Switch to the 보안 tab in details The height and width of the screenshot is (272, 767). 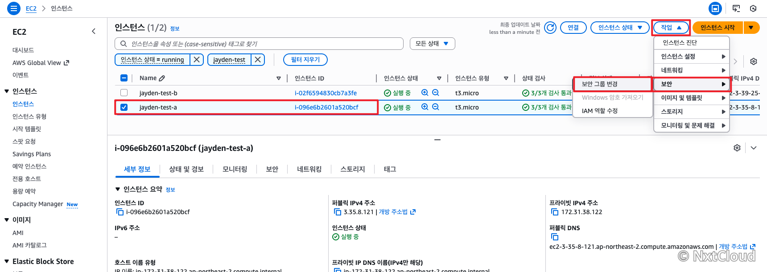[x=272, y=169]
